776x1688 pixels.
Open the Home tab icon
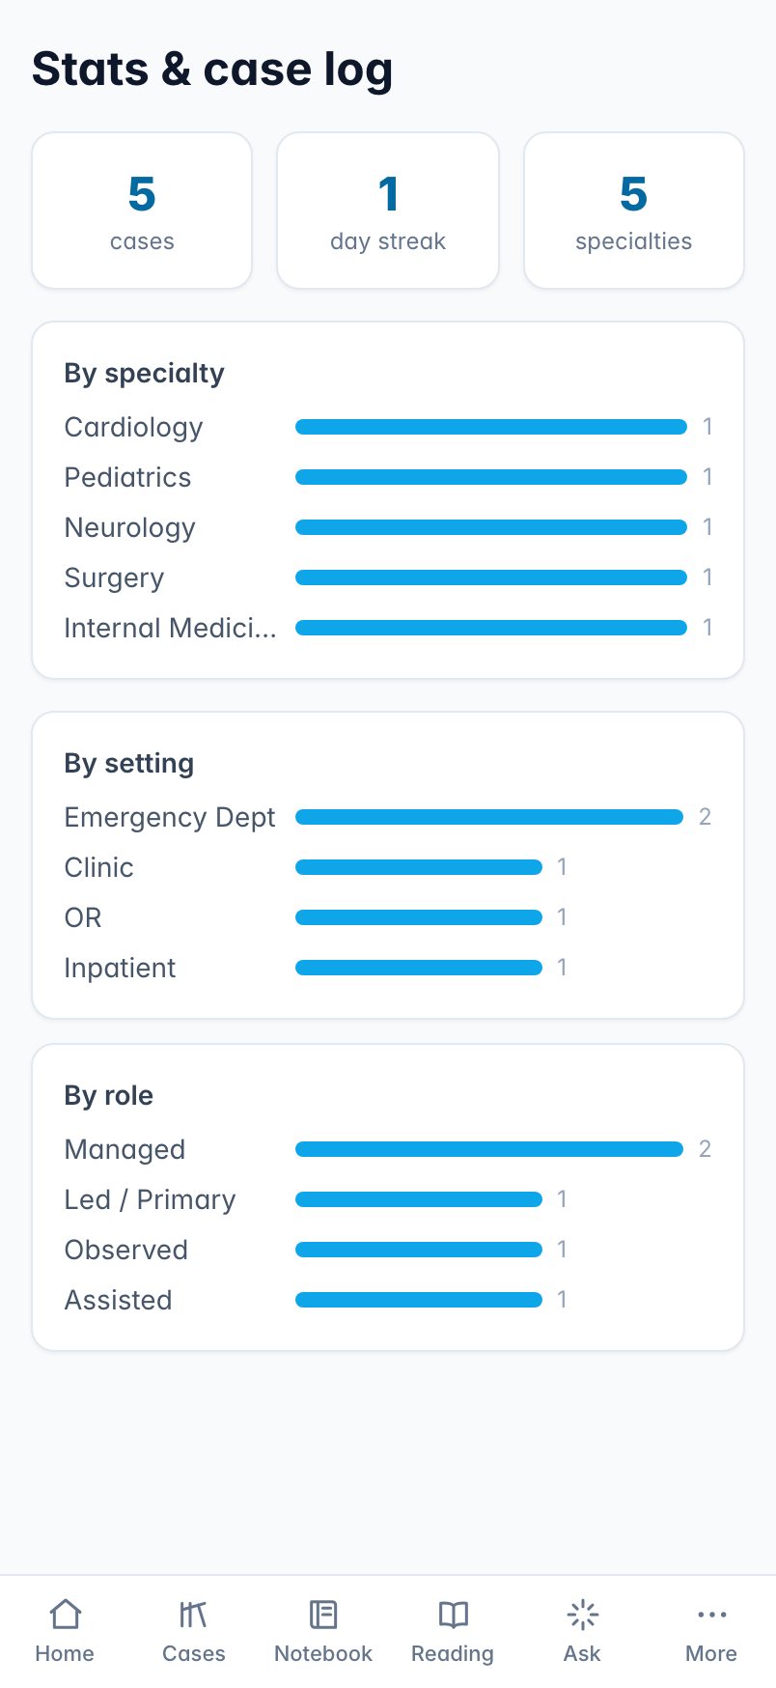pyautogui.click(x=65, y=1615)
